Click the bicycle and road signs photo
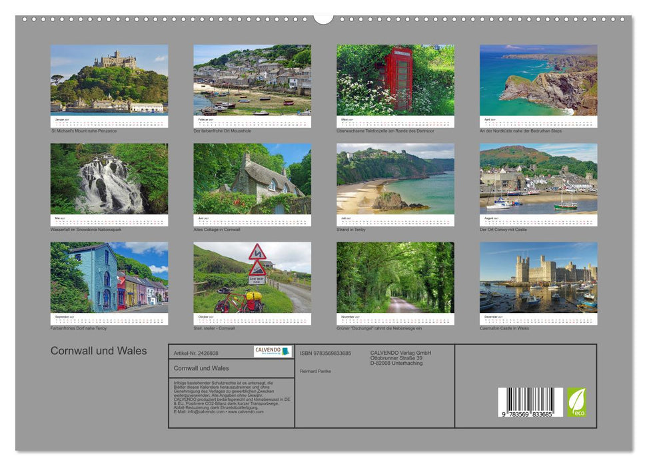This screenshot has height=466, width=647. point(252,277)
